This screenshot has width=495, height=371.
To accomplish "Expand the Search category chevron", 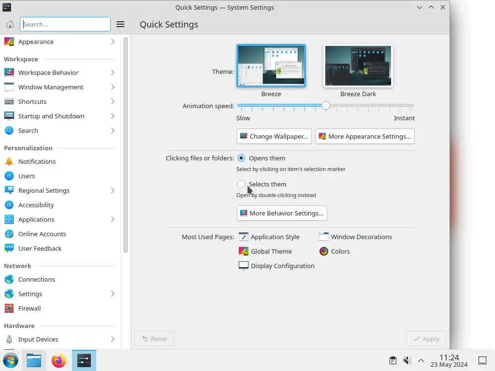I will (113, 130).
